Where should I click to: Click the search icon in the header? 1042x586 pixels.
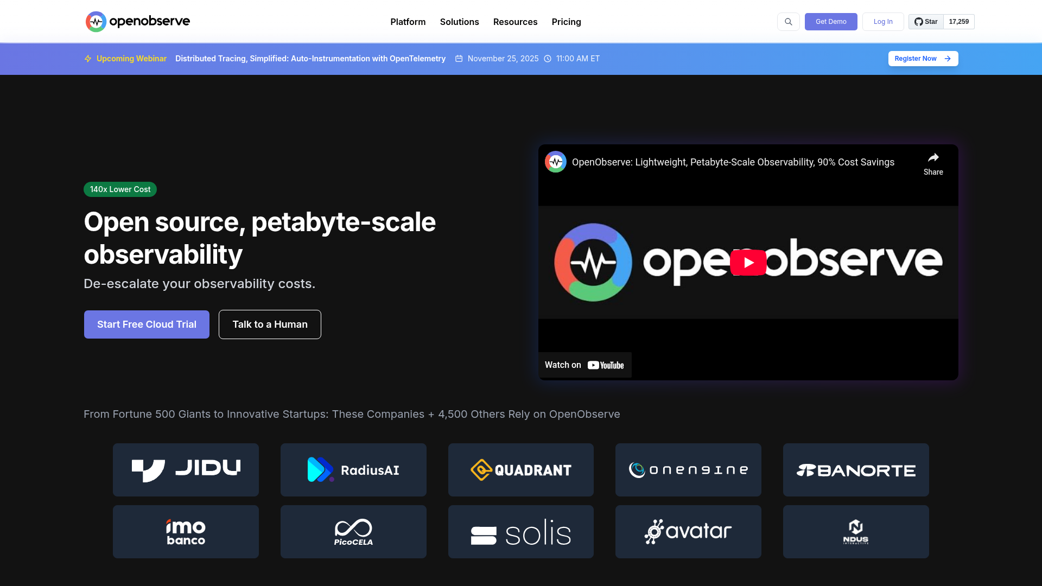[x=788, y=22]
